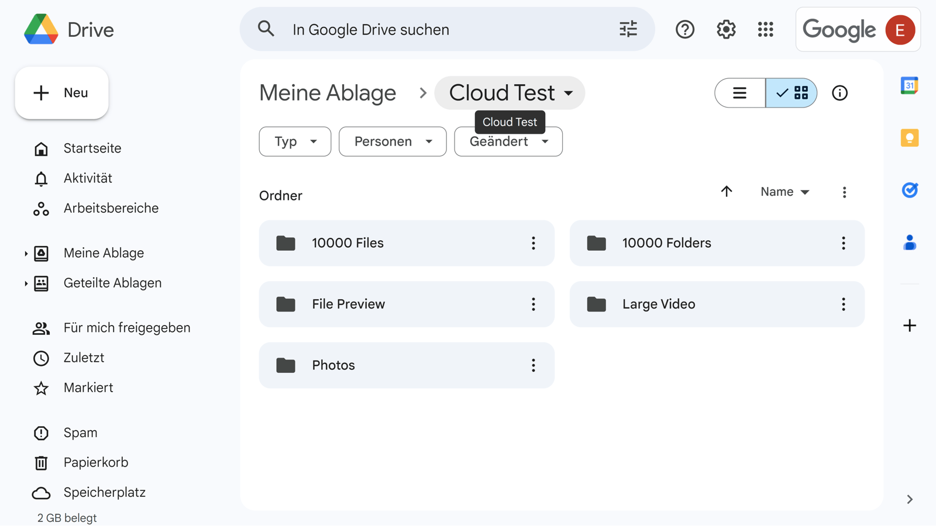
Task: Expand the Meine Ablage tree item
Action: point(25,253)
